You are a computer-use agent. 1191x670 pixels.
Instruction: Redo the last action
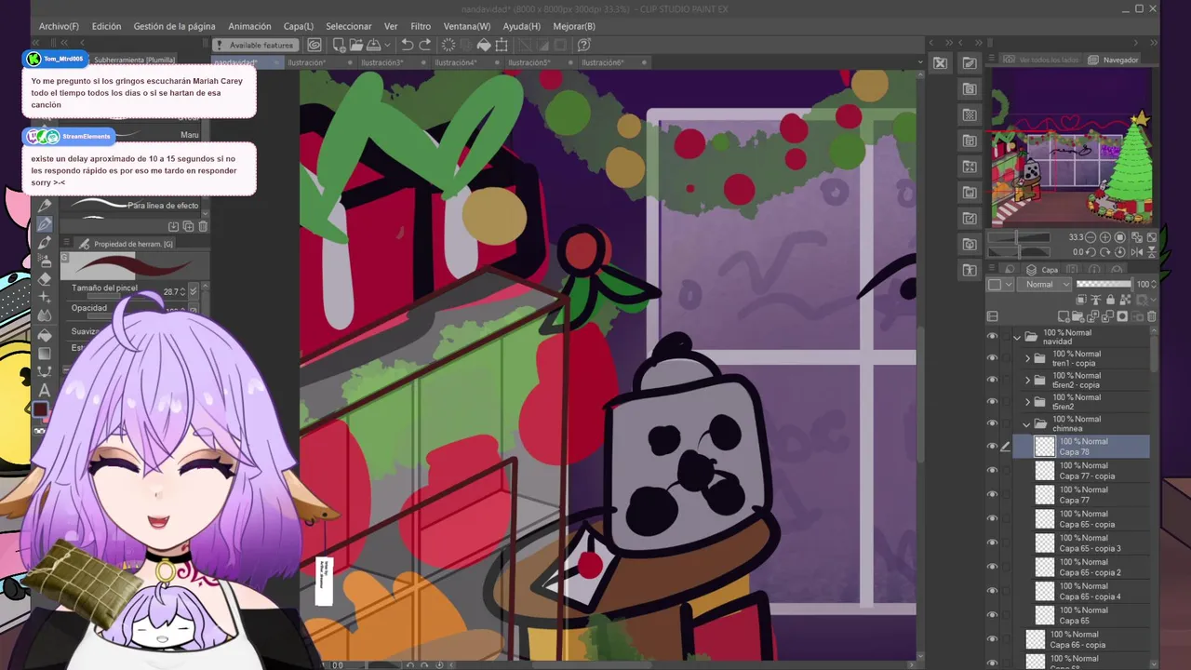[x=424, y=45]
